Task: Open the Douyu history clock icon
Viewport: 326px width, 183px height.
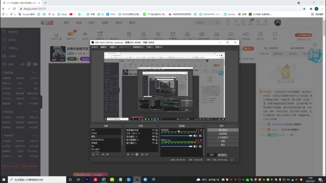Action: (x=228, y=22)
